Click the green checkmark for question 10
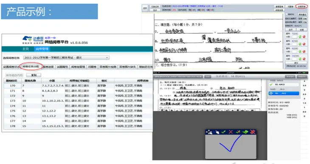The height and width of the screenshot is (164, 310). (x=300, y=59)
